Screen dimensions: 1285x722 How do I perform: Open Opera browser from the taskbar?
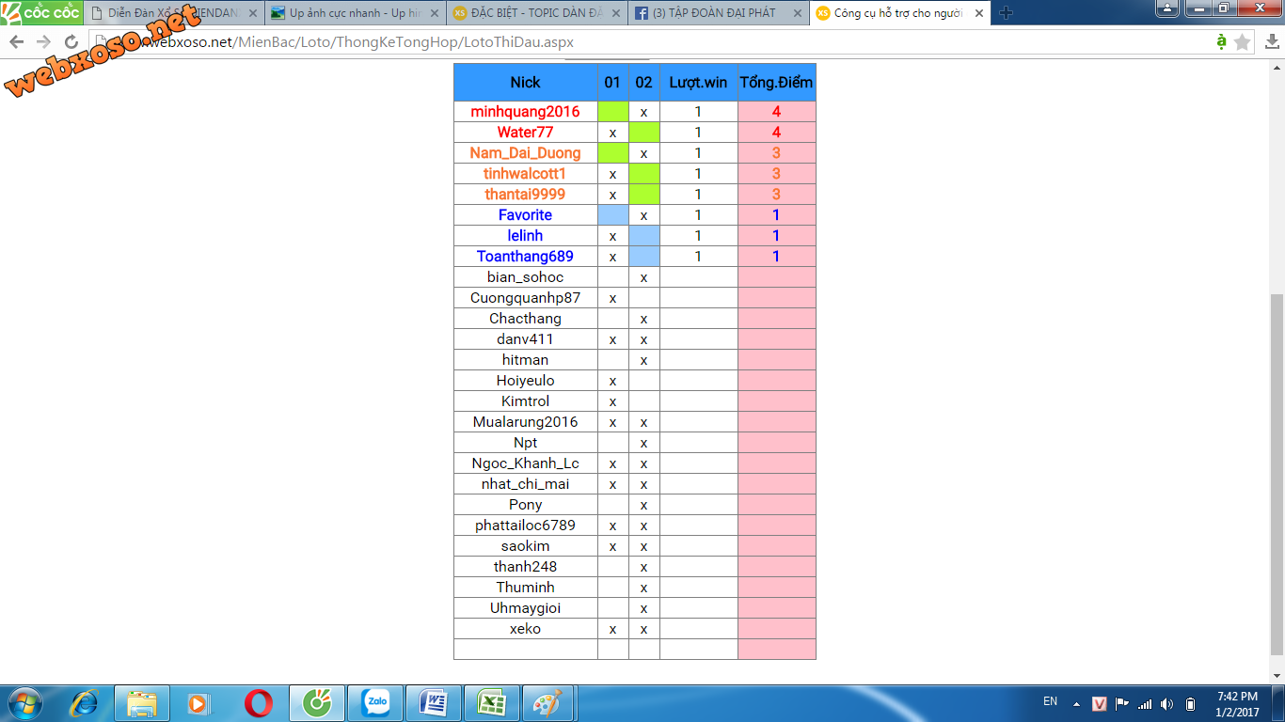[259, 702]
